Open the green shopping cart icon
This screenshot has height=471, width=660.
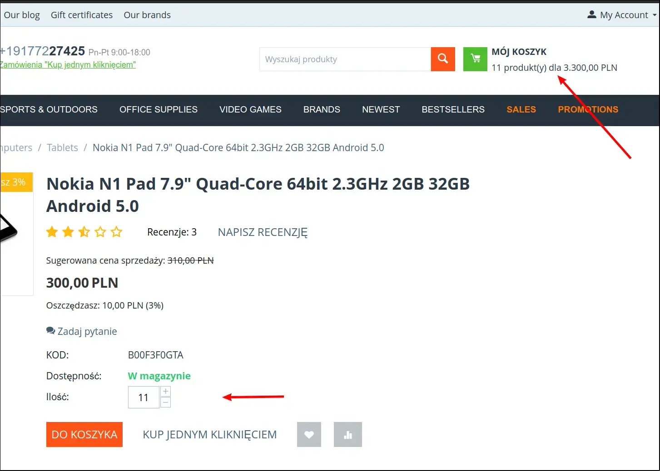click(475, 59)
